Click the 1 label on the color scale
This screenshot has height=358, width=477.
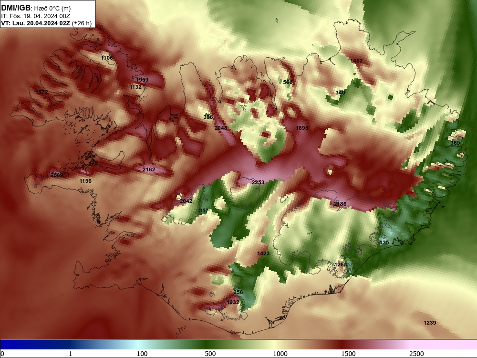click(x=70, y=354)
